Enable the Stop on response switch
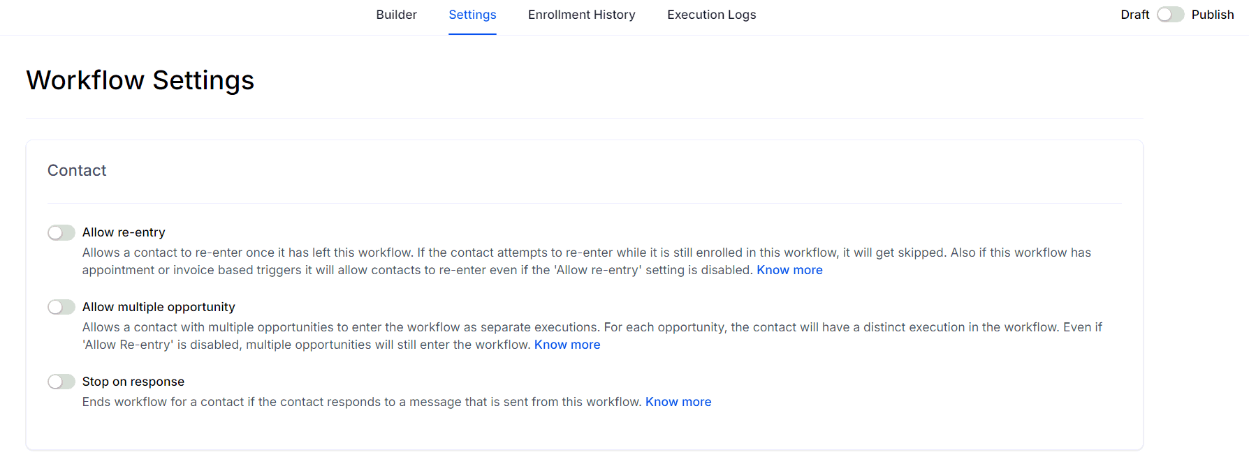The height and width of the screenshot is (466, 1249). click(x=61, y=382)
